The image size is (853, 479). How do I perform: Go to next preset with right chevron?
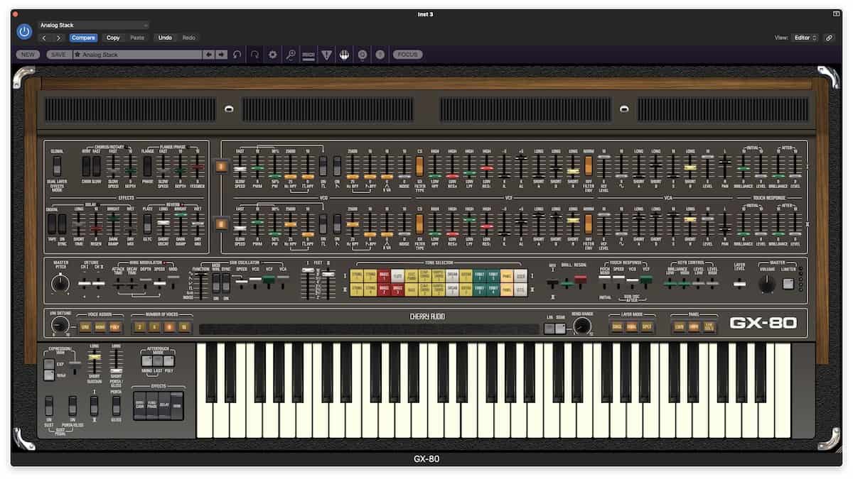click(x=58, y=38)
